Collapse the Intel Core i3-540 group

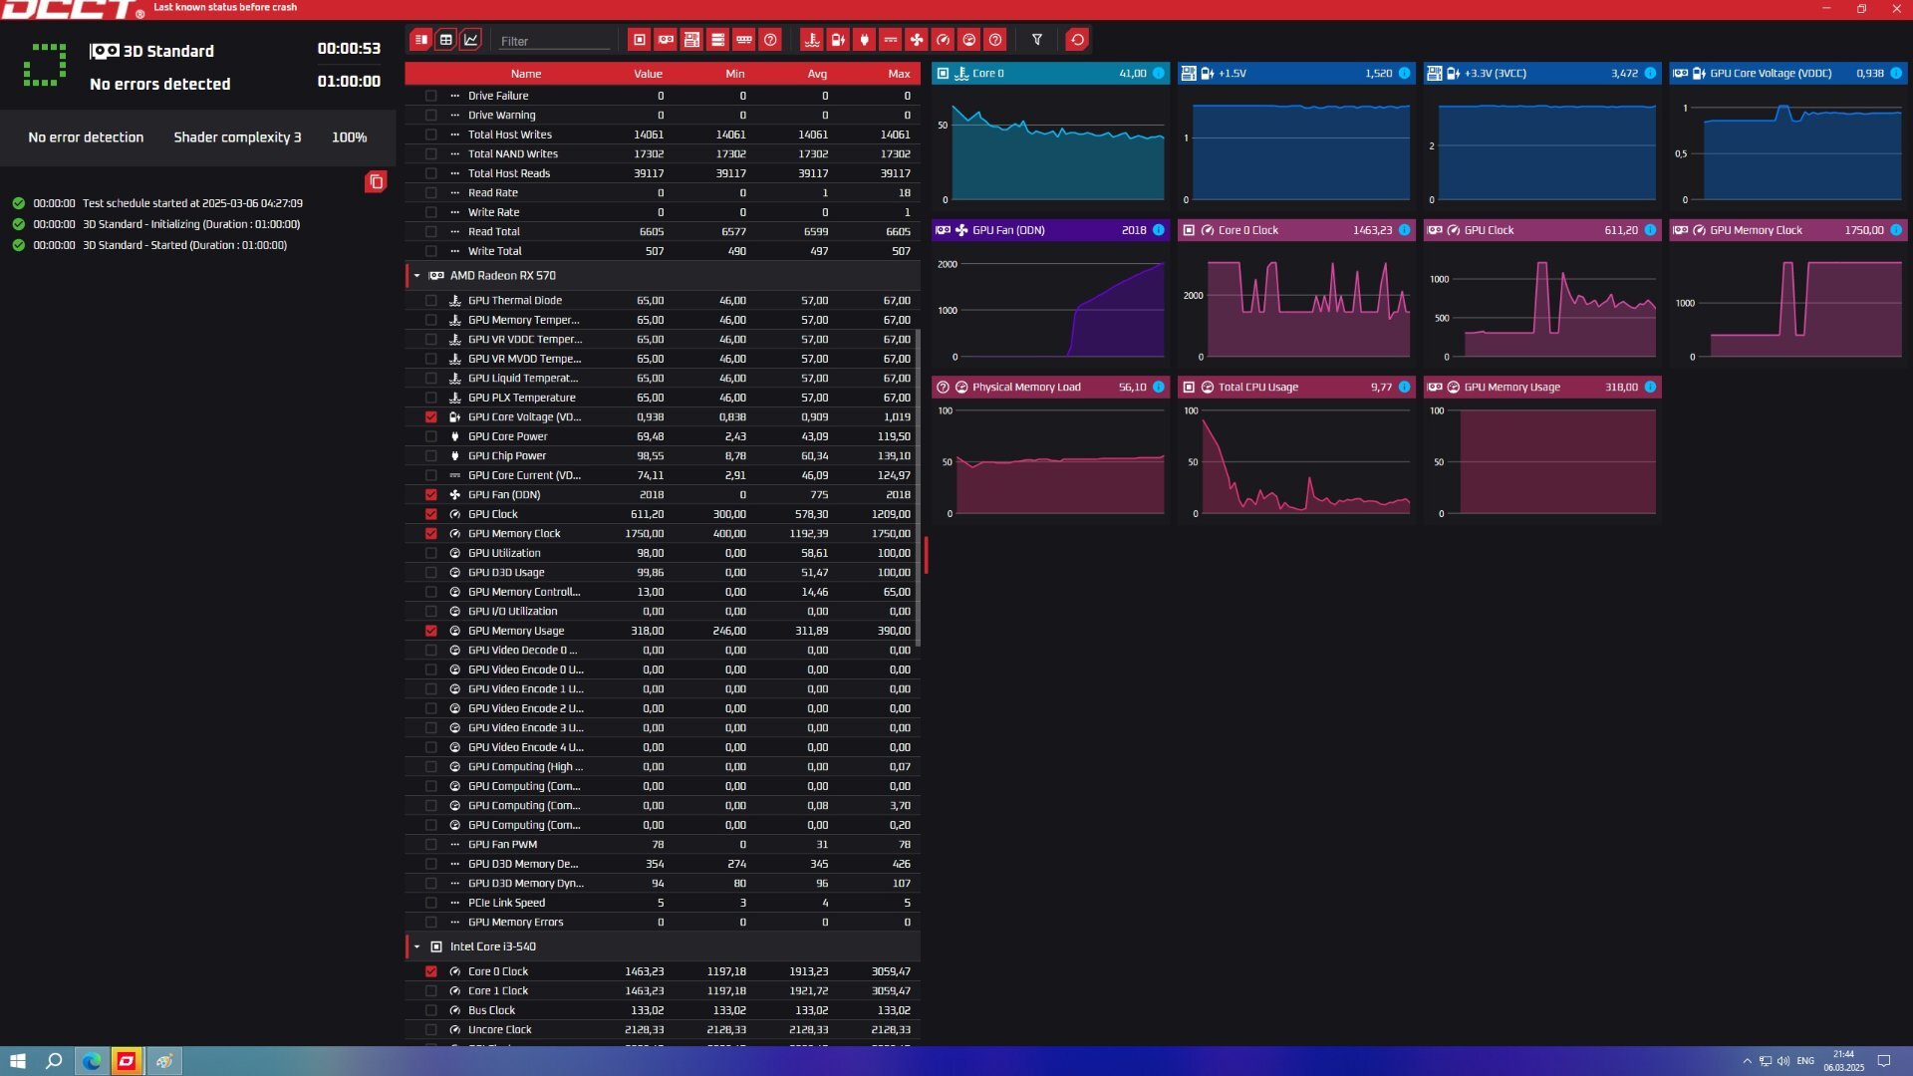[x=417, y=947]
